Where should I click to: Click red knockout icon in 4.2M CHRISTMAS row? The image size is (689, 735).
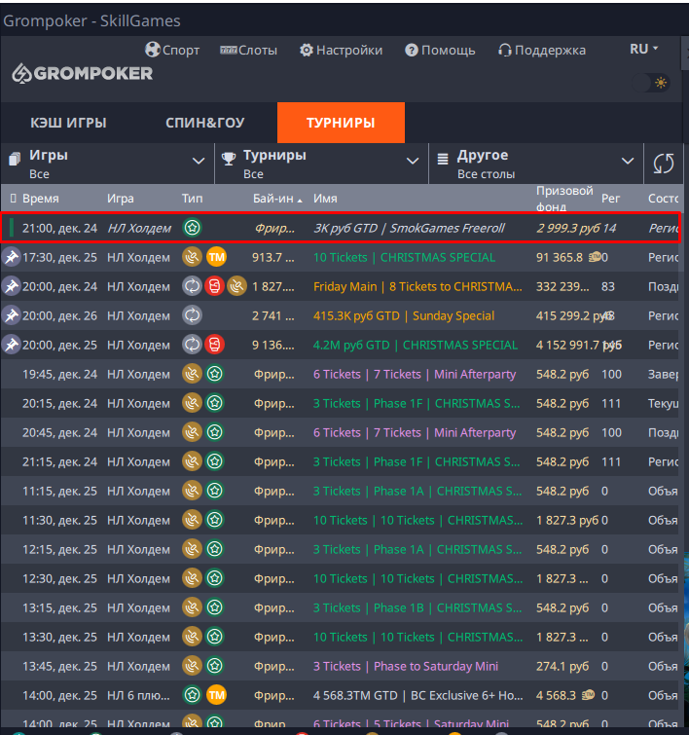pos(214,345)
